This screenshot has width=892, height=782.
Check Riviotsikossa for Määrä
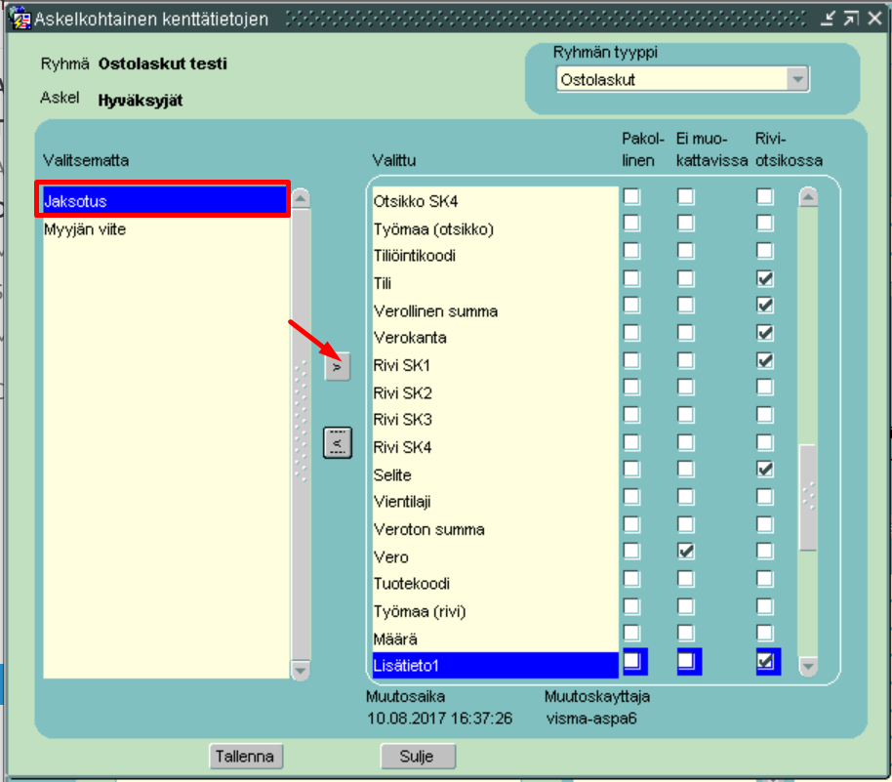764,633
